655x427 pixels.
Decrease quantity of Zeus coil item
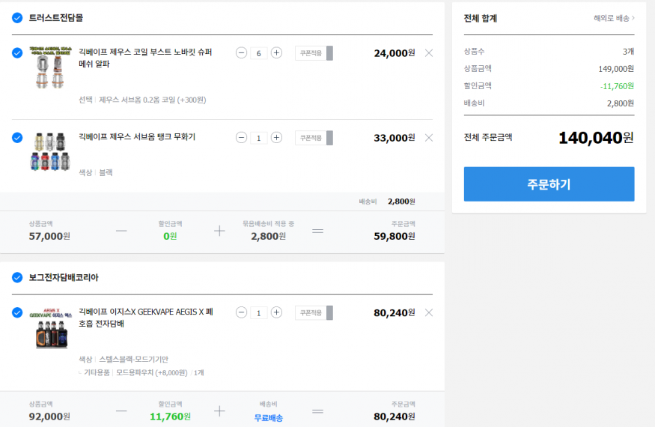click(x=241, y=52)
